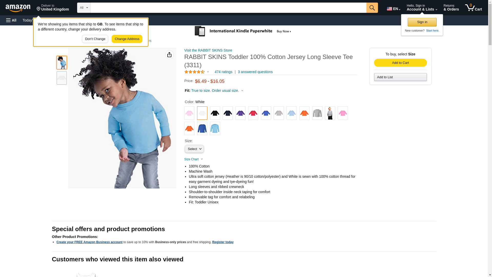Open the Size Select dropdown
492x277 pixels.
pyautogui.click(x=194, y=149)
